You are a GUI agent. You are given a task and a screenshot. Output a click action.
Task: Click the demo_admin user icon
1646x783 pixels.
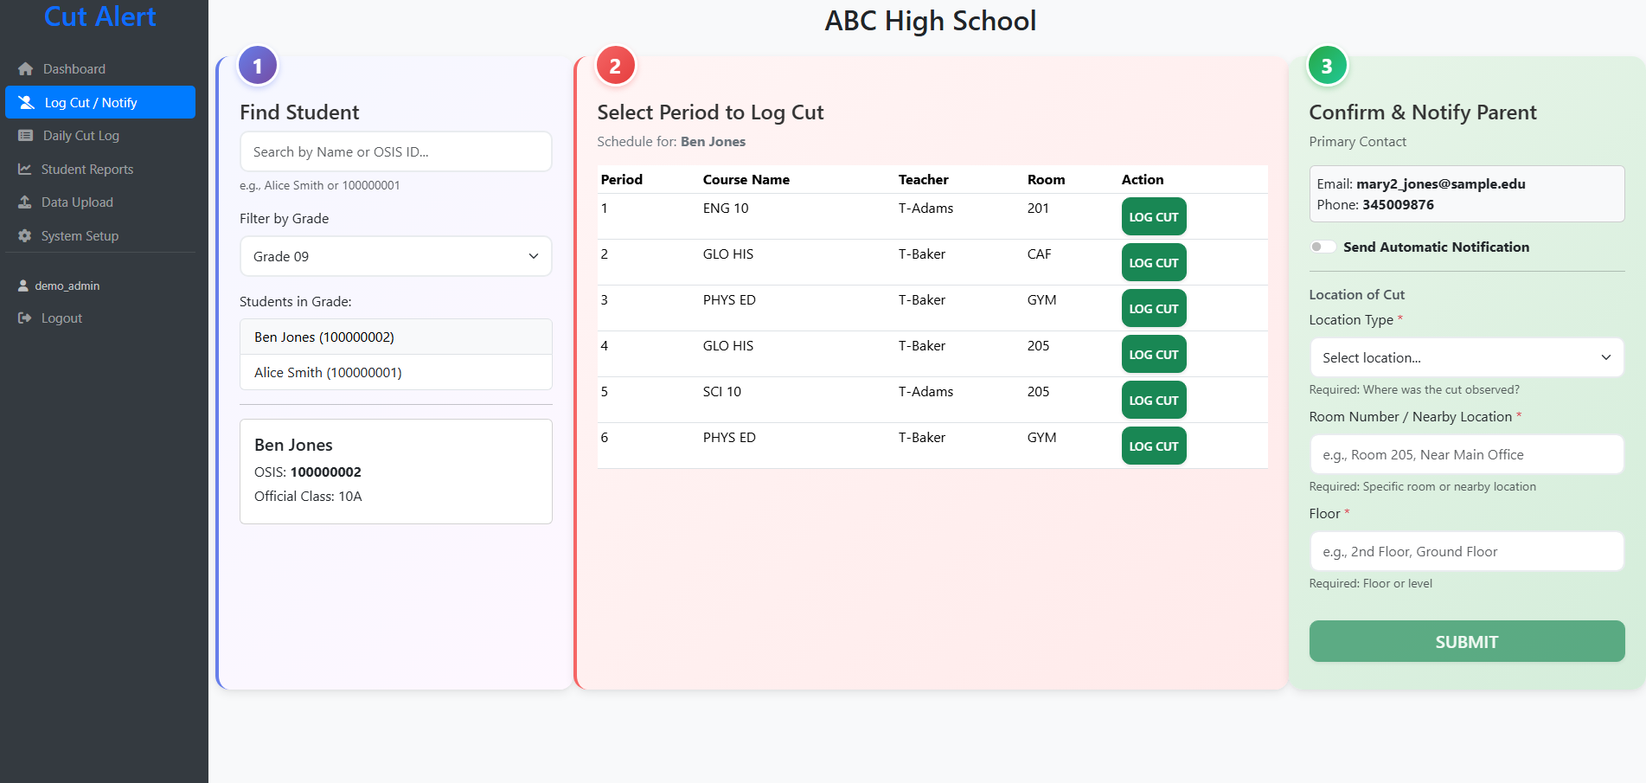[23, 286]
